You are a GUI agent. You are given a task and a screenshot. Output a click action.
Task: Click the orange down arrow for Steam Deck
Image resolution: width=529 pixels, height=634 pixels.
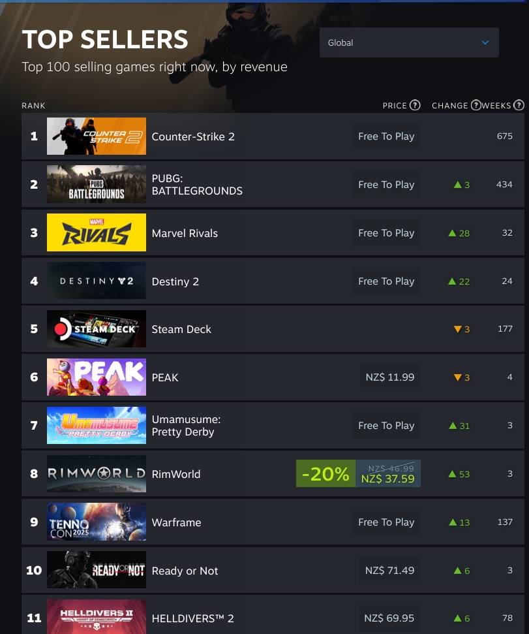[x=457, y=329]
